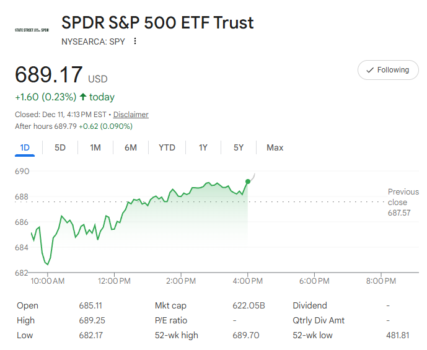Viewport: 427px width, 350px height.
Task: Switch to the 5D chart range
Action: point(60,147)
